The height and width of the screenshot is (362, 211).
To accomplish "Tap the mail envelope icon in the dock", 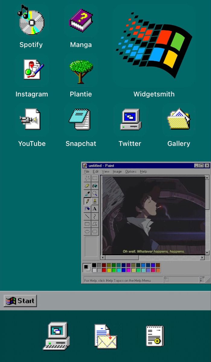I will (105, 336).
